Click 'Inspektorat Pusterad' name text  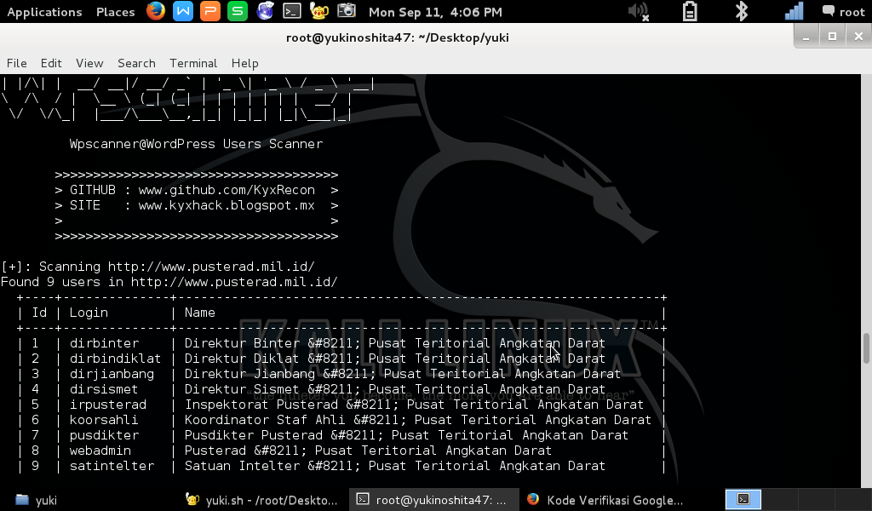coord(261,405)
